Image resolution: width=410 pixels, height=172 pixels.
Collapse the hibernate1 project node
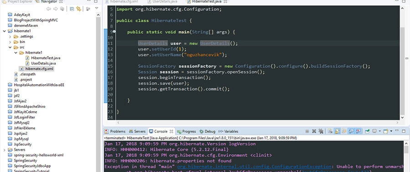pos(4,31)
